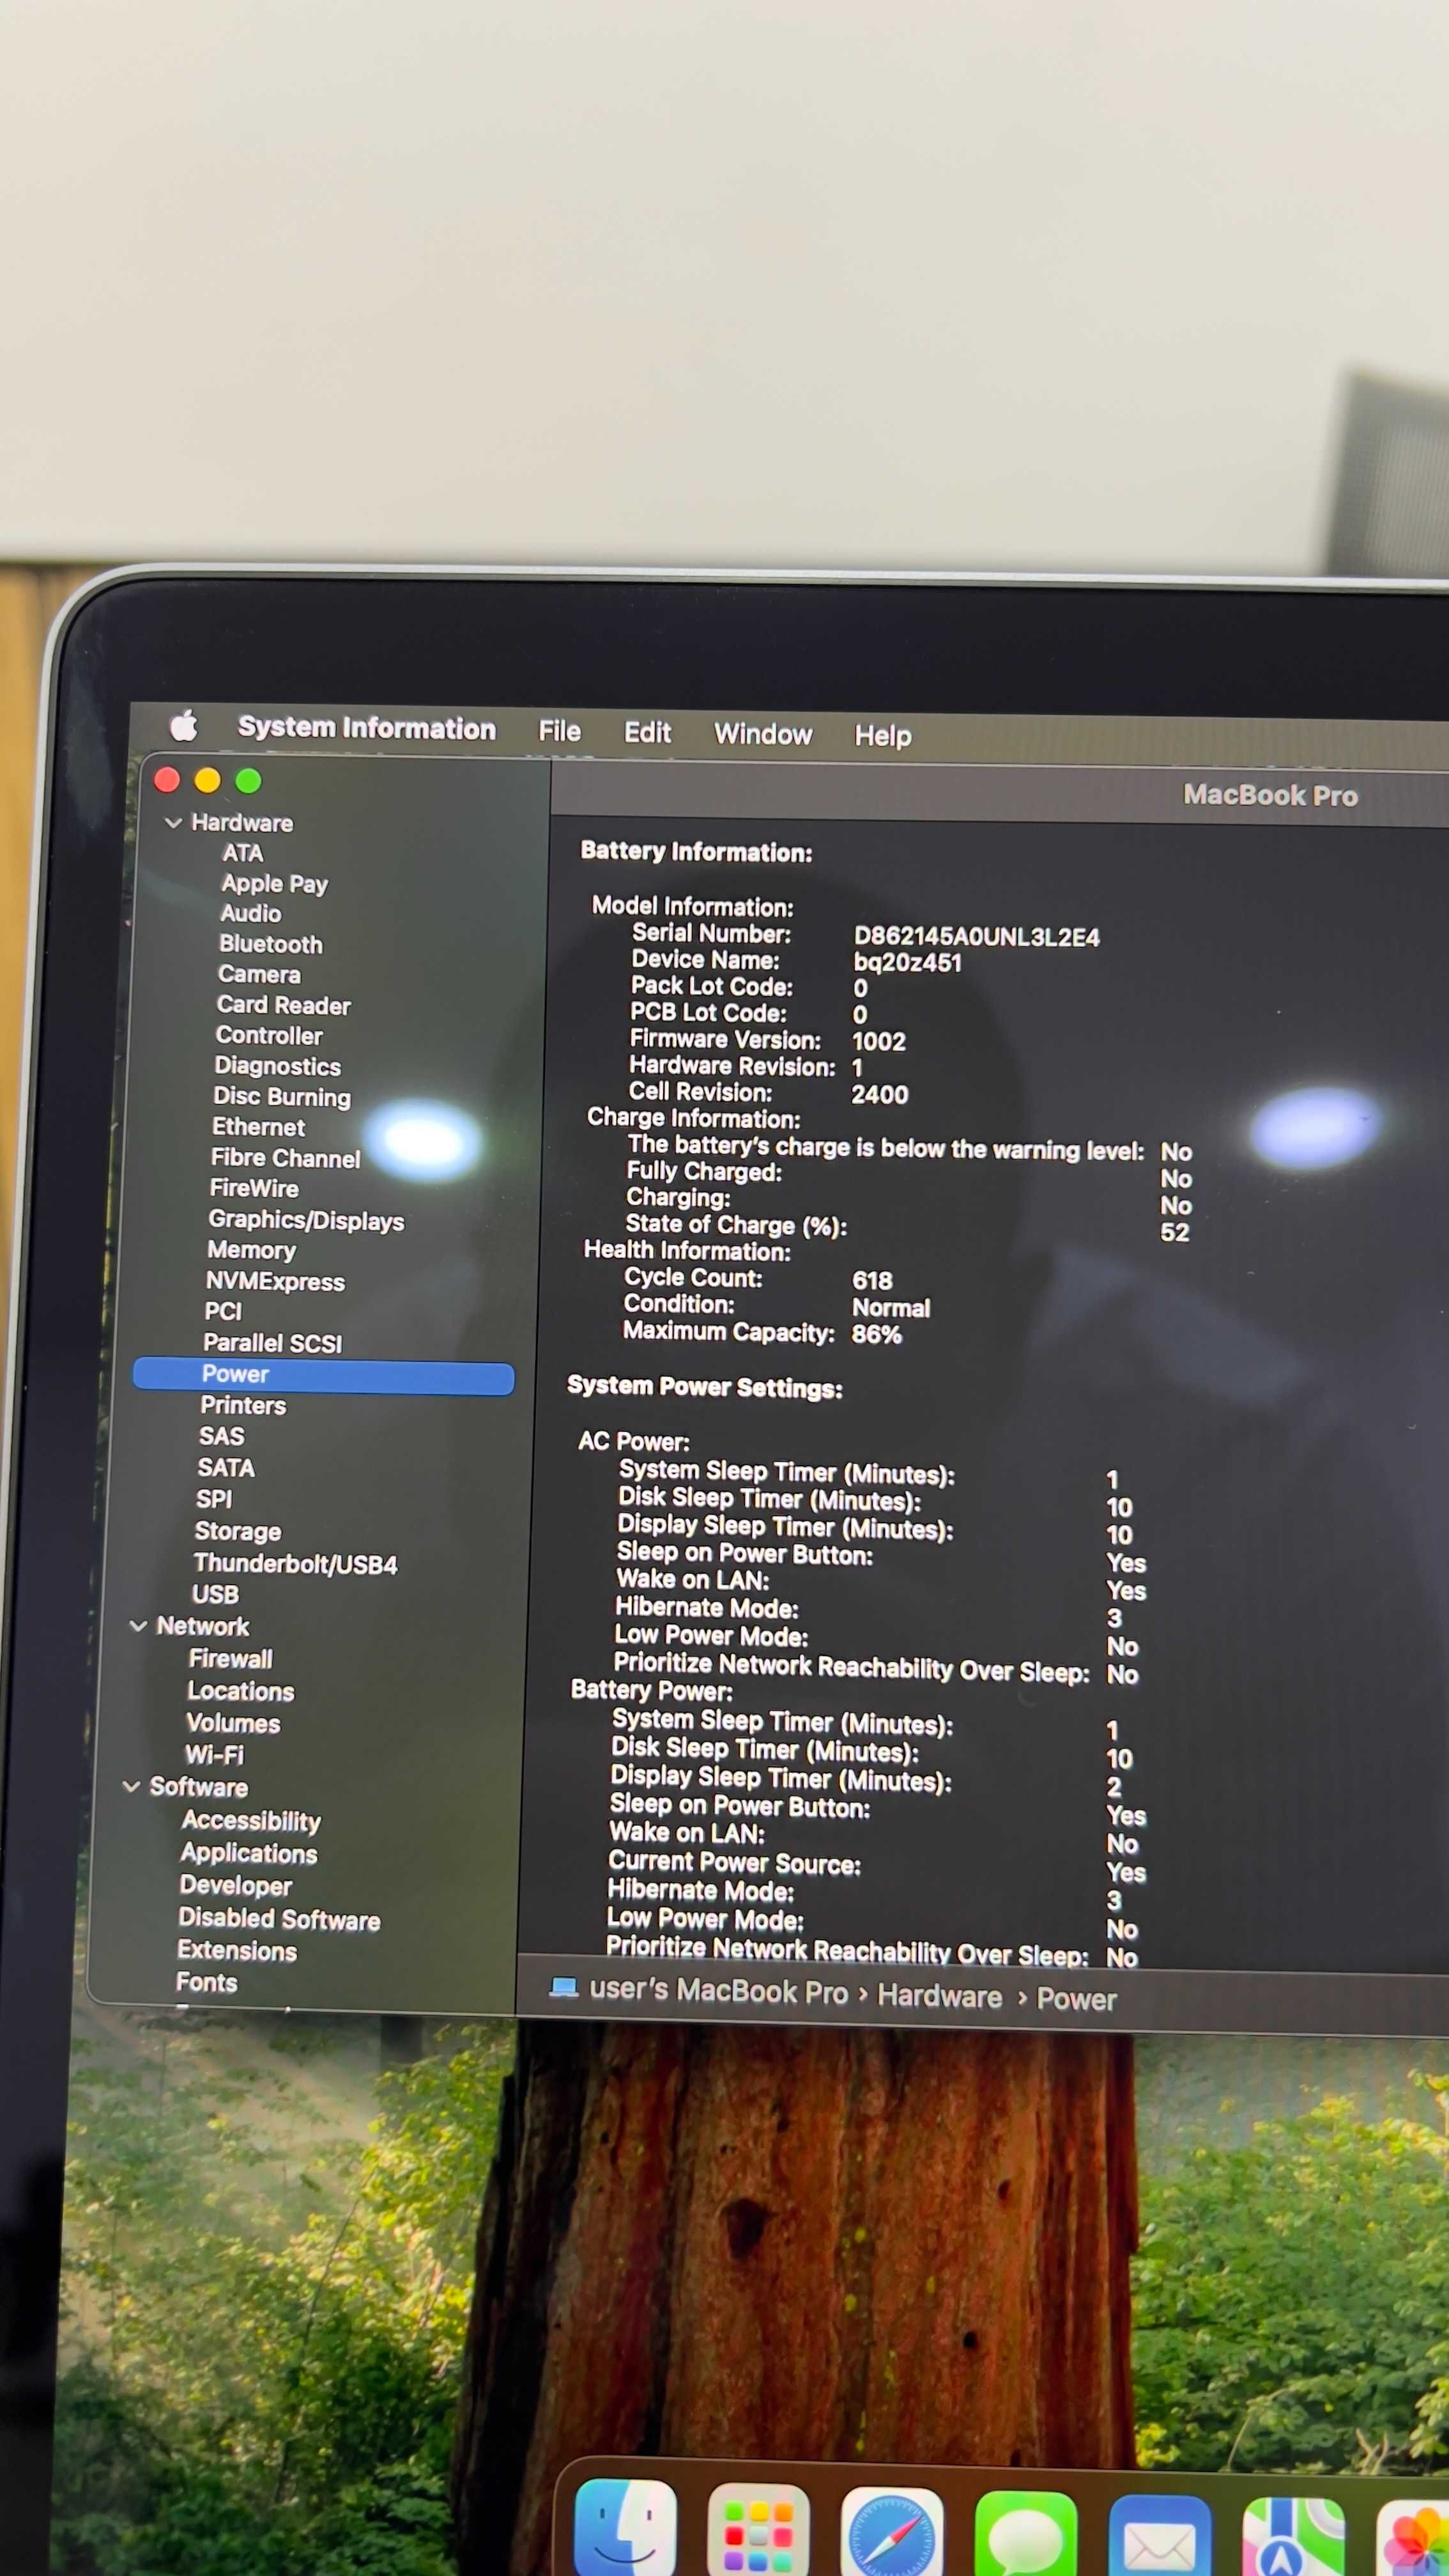Click "user's MacBook Pro" in path bar

pos(718,1990)
